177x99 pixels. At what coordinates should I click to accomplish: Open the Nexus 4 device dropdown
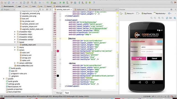129,13
